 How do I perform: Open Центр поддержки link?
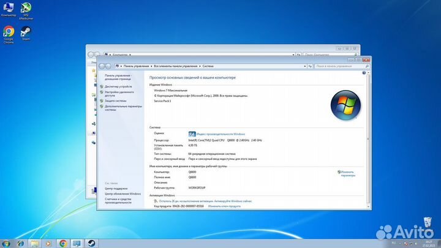pyautogui.click(x=116, y=189)
